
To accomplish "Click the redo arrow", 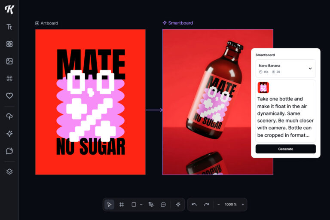I will [206, 205].
